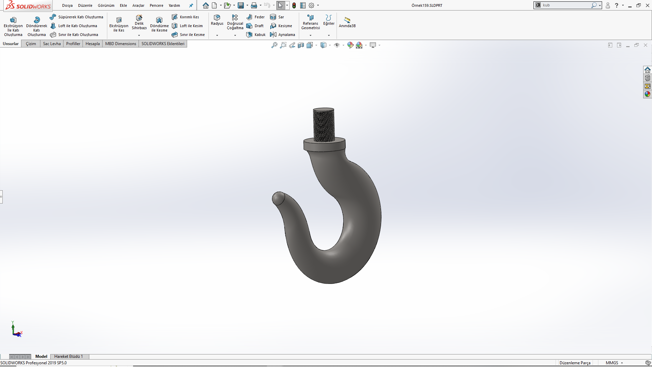This screenshot has width=652, height=367.
Task: Open Appearances pane in right sidebar
Action: pyautogui.click(x=648, y=94)
